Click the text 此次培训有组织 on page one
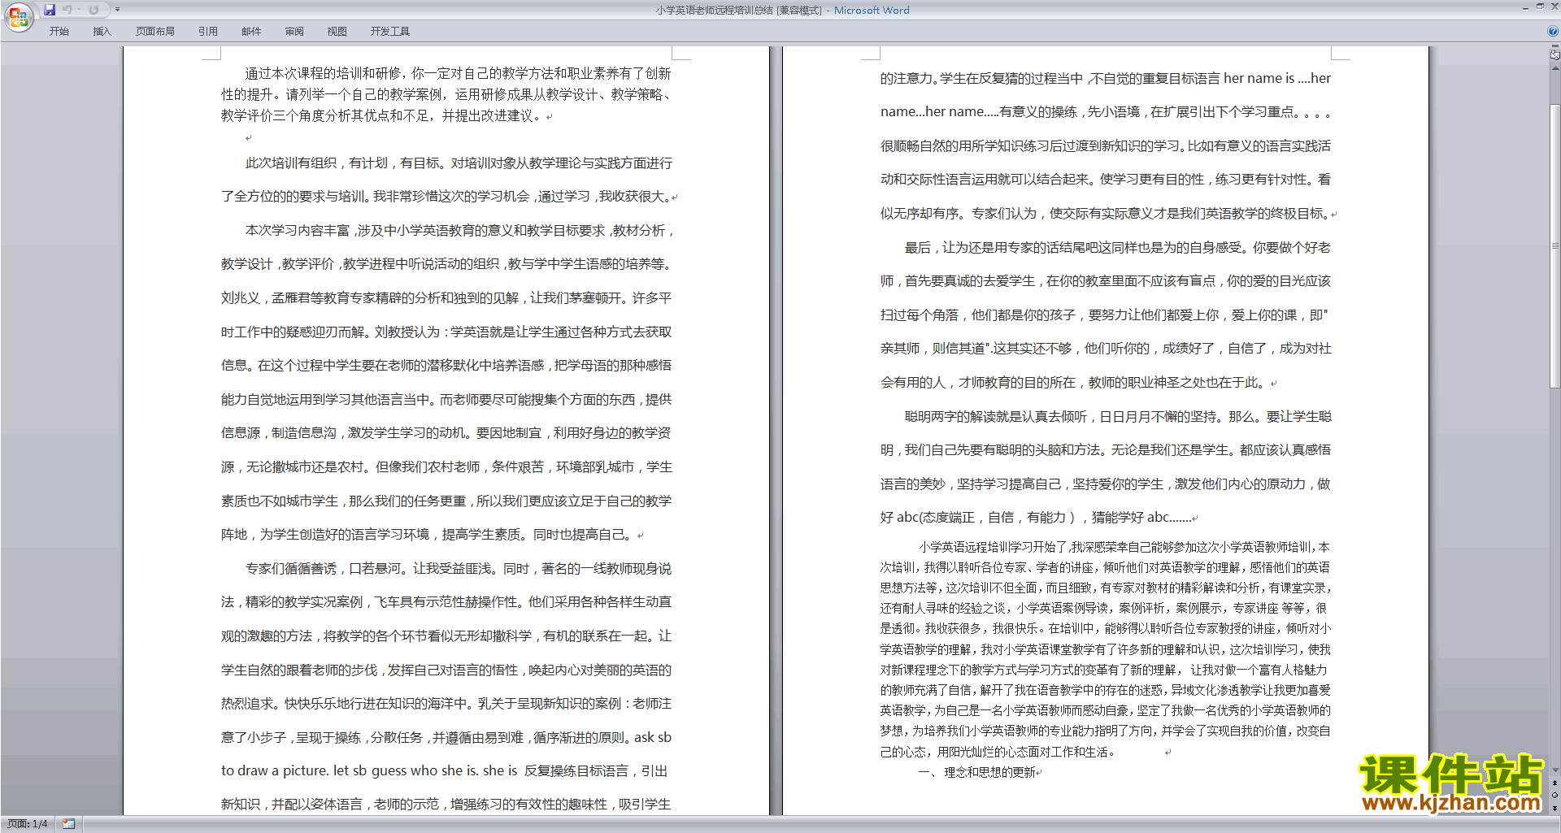Image resolution: width=1561 pixels, height=833 pixels. pos(291,163)
